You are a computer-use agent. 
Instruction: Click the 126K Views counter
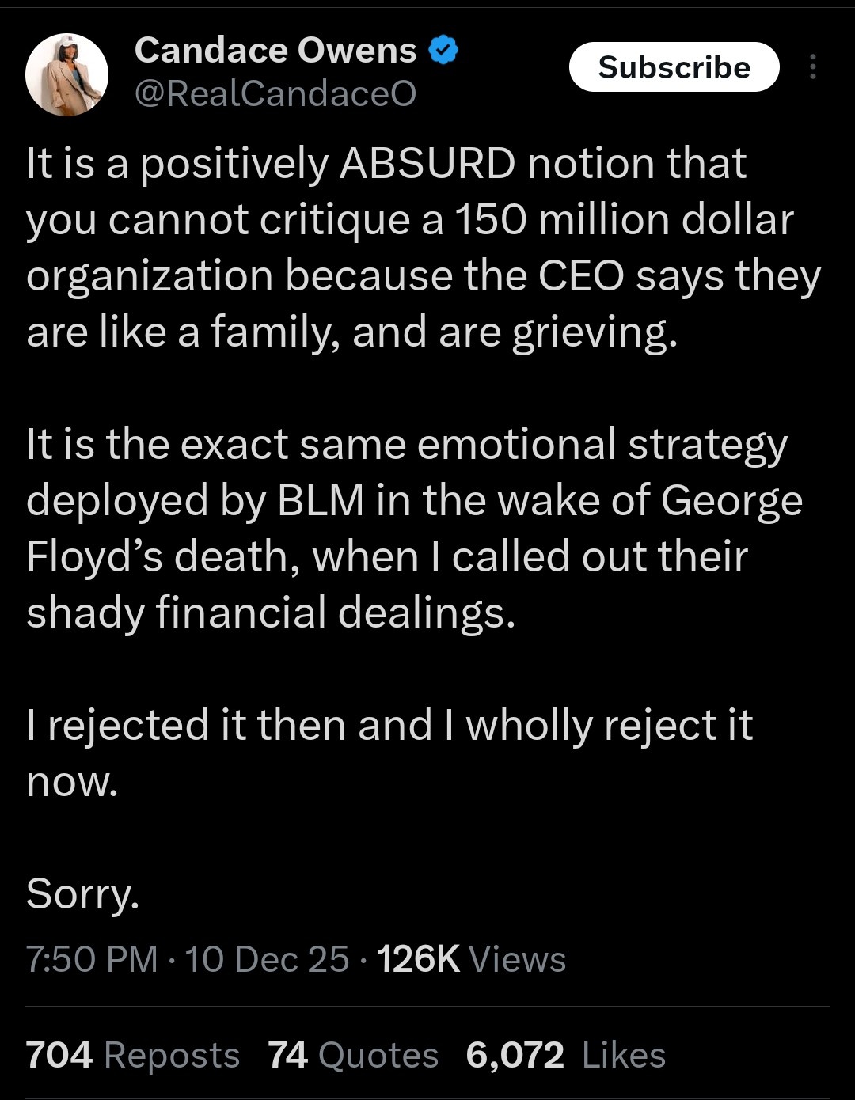click(x=471, y=959)
